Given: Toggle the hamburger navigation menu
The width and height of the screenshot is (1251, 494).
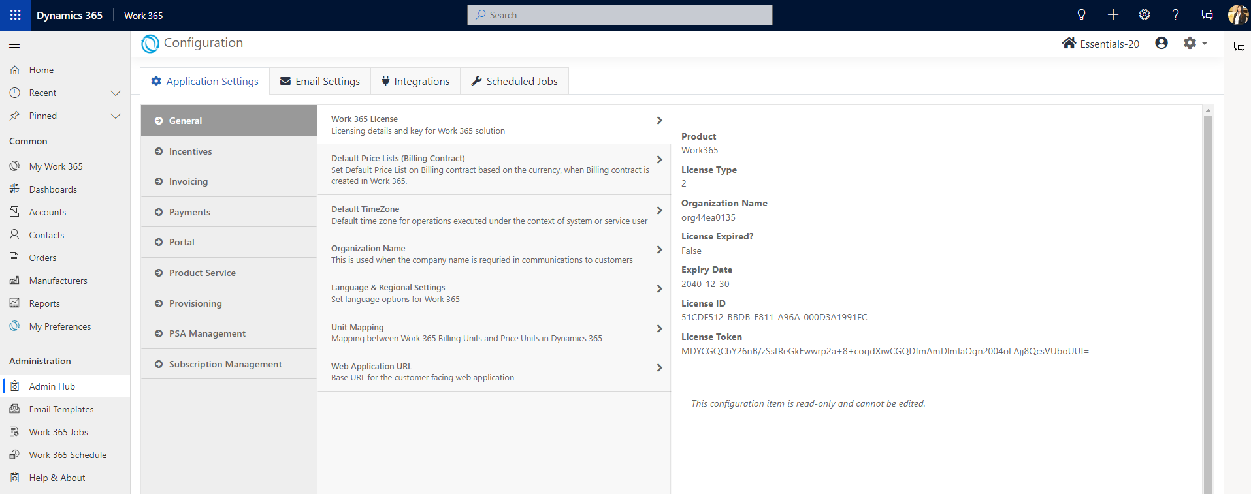Looking at the screenshot, I should (x=14, y=44).
